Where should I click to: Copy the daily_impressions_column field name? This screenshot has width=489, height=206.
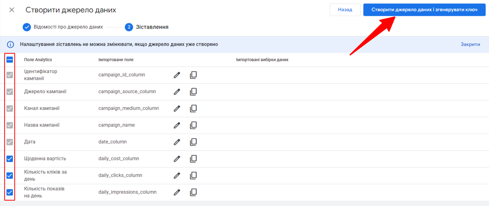(x=193, y=192)
